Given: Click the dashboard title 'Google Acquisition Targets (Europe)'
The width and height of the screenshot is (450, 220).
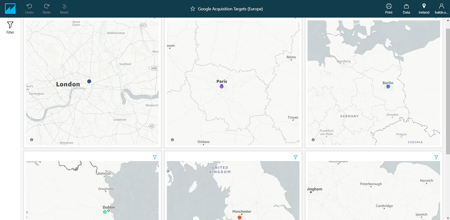Looking at the screenshot, I should point(230,9).
